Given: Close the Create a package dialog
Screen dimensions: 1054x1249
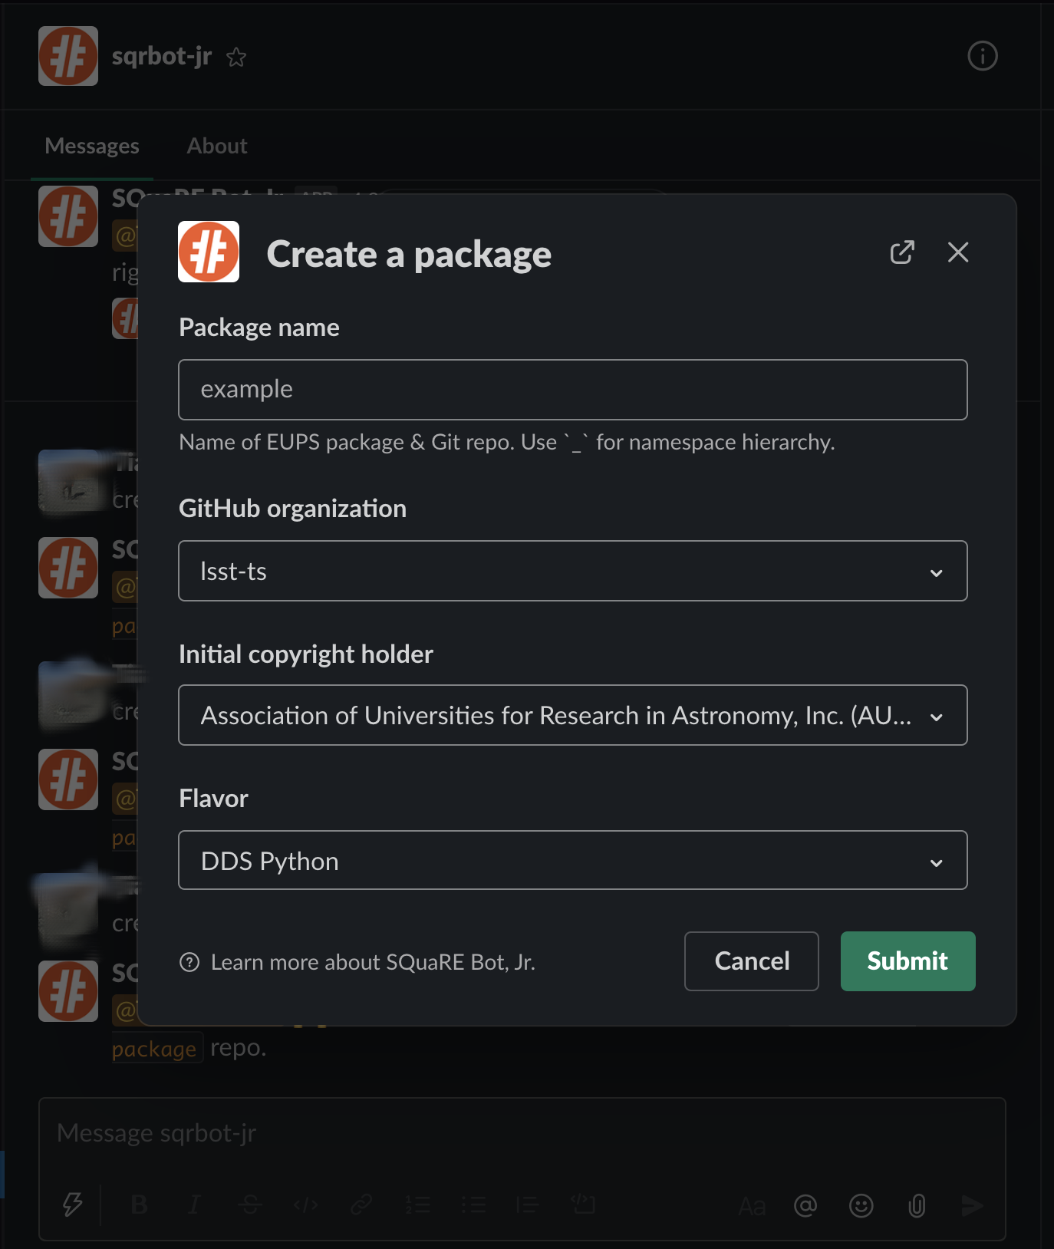Looking at the screenshot, I should click(957, 252).
